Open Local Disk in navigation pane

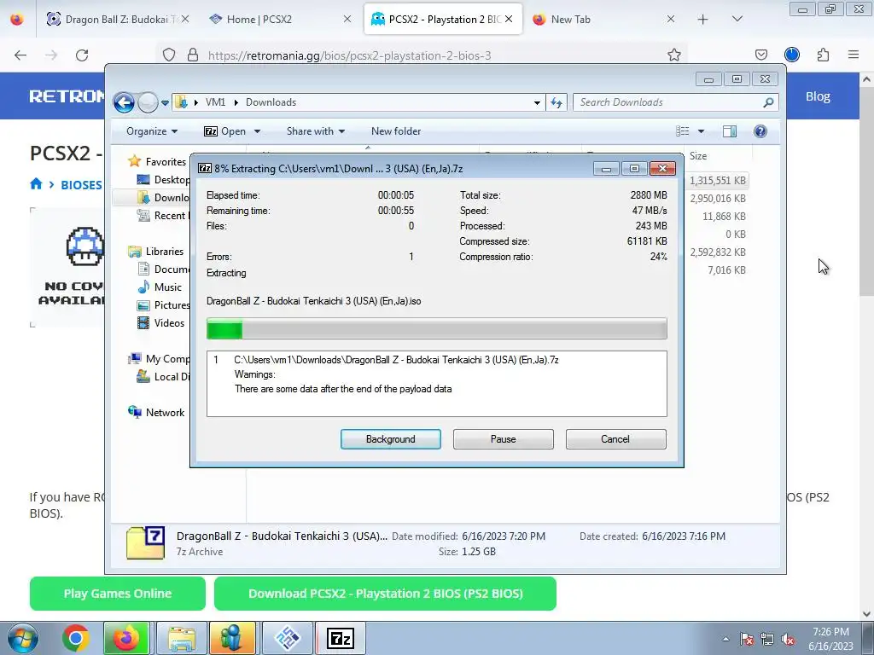[163, 376]
